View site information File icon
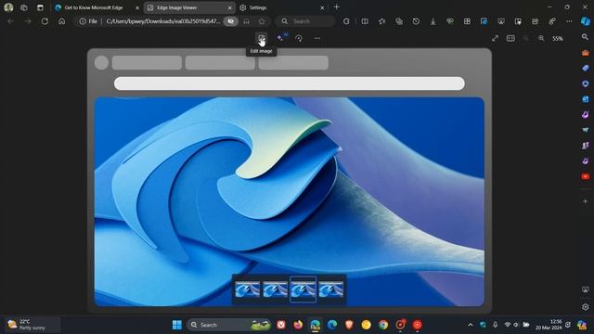The height and width of the screenshot is (334, 594). pos(88,21)
